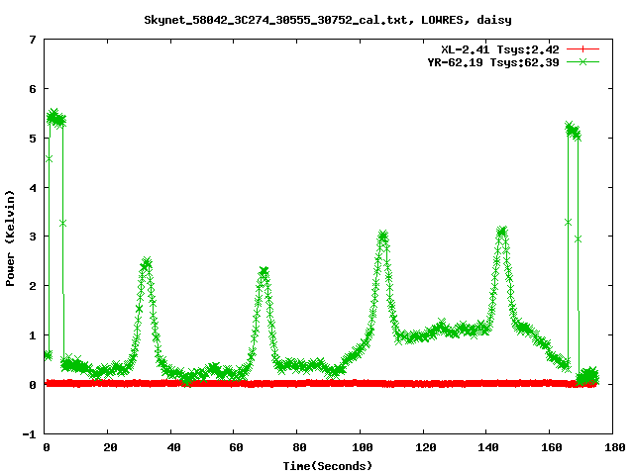Click the x-axis tick label 140
Image resolution: width=634 pixels, height=475 pixels.
coord(488,447)
